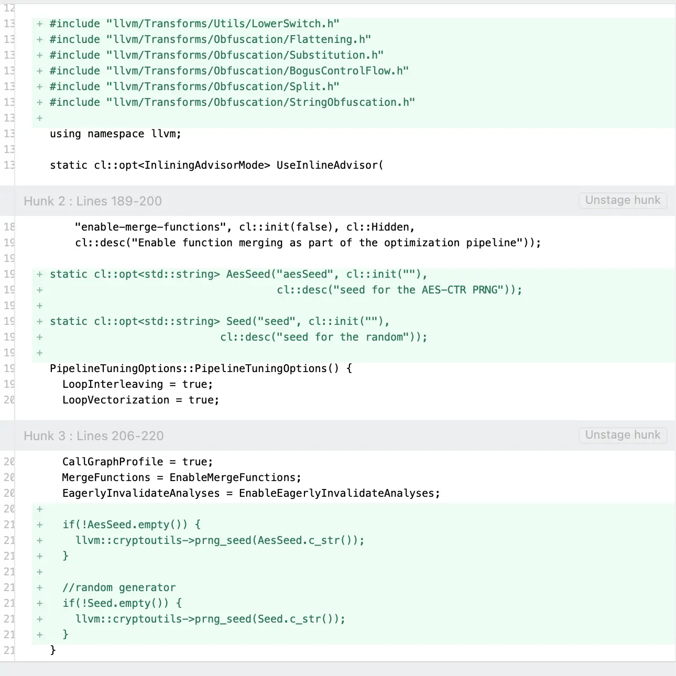
Task: Click the 'seed for the random' description line
Action: pyautogui.click(x=323, y=337)
